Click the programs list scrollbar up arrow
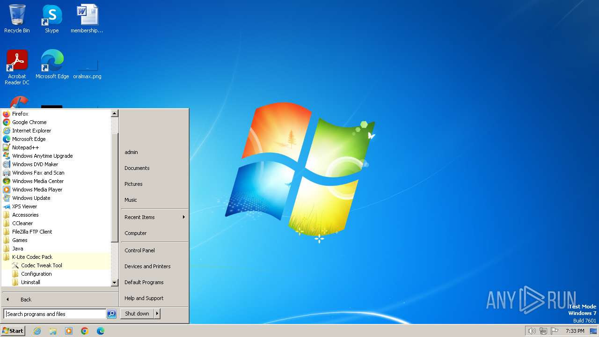The image size is (599, 337). click(x=115, y=114)
